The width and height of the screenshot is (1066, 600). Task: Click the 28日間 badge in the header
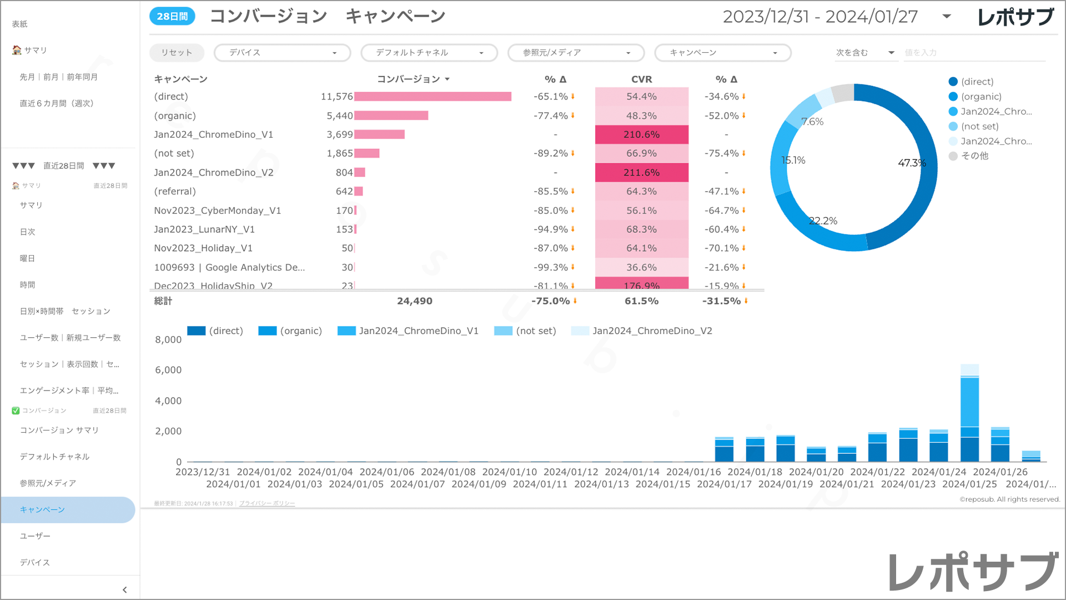(x=172, y=17)
